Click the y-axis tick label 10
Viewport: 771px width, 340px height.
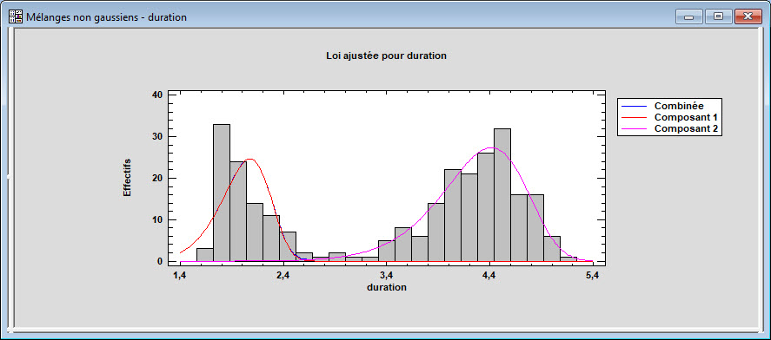point(156,220)
